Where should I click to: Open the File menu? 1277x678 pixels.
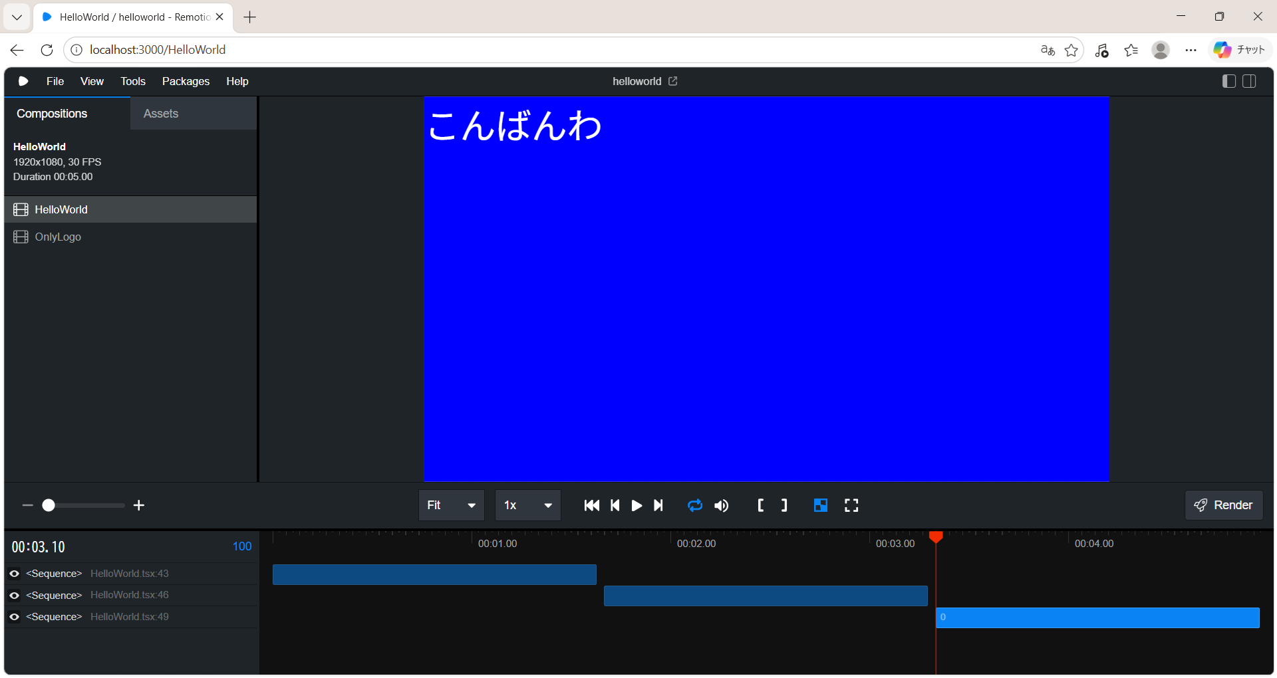(55, 81)
